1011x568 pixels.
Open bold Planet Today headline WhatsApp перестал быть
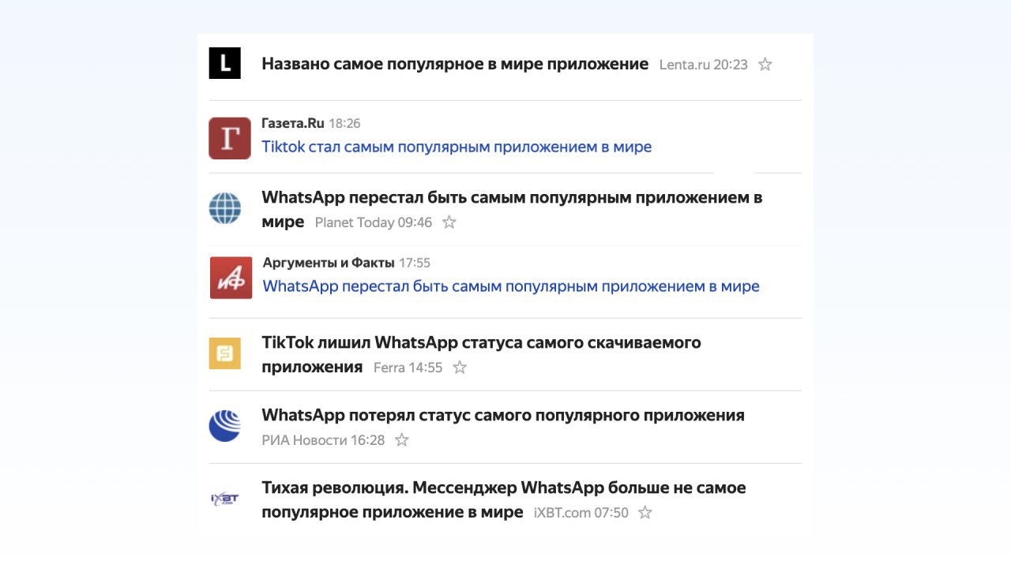click(x=512, y=209)
